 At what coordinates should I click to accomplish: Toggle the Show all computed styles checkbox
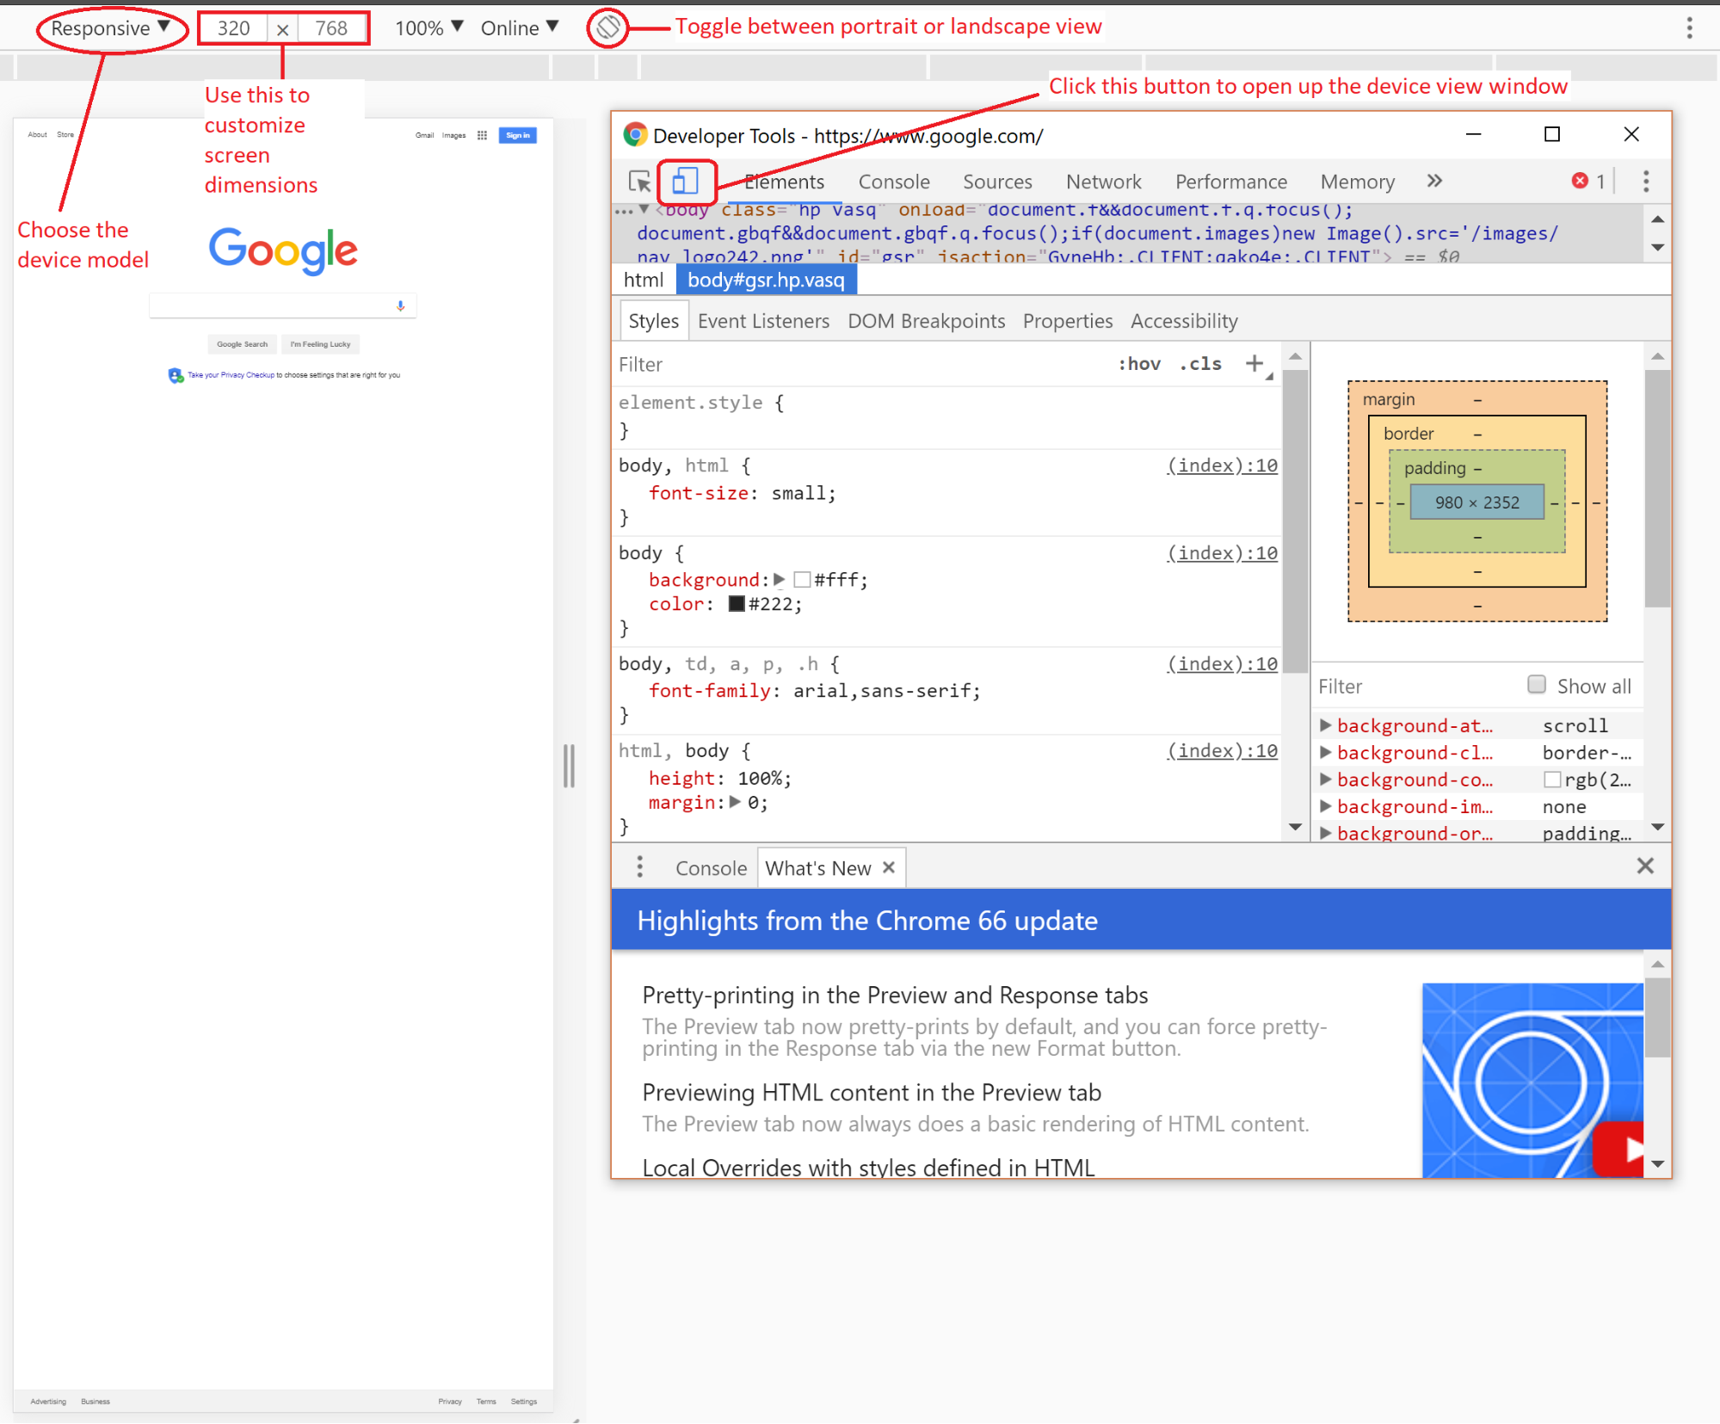pyautogui.click(x=1537, y=685)
